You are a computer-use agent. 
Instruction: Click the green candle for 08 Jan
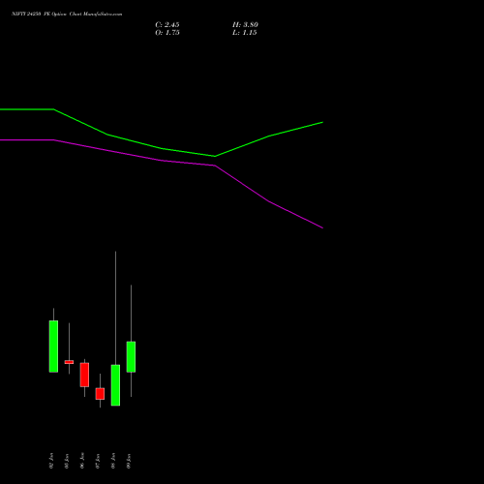(x=115, y=385)
